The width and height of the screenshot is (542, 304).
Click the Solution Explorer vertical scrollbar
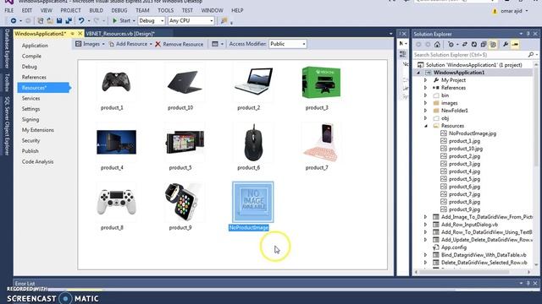click(x=536, y=165)
